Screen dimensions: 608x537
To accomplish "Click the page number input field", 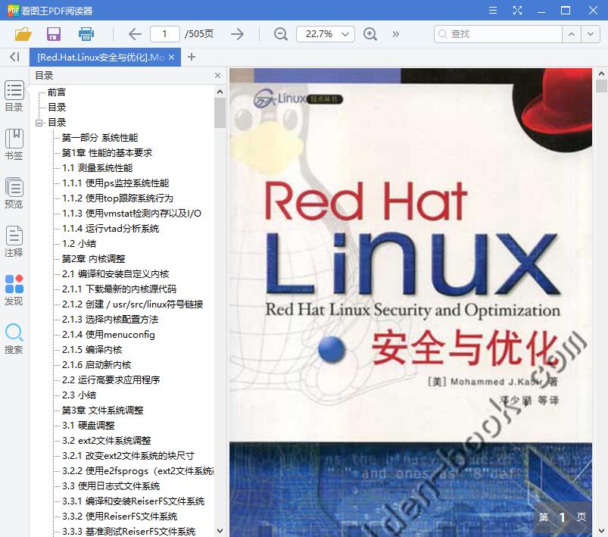I will click(165, 34).
